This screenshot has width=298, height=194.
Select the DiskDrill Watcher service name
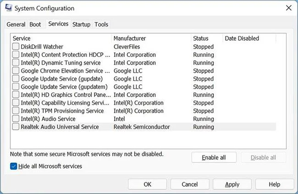point(42,47)
